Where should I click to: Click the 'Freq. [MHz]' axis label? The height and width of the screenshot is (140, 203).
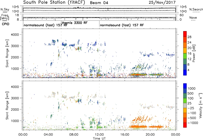point(5,17)
